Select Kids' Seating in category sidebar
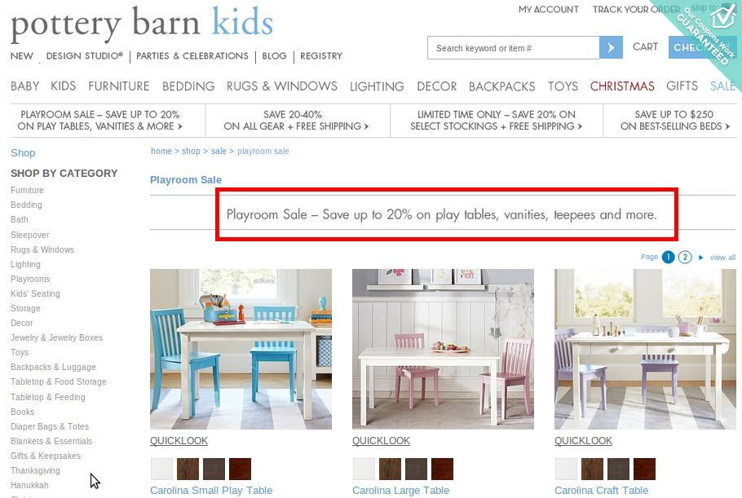Screen dimensions: 742x498 tap(35, 293)
